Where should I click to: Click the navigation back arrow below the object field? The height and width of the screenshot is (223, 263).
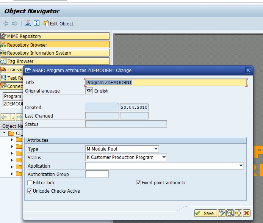5,117
